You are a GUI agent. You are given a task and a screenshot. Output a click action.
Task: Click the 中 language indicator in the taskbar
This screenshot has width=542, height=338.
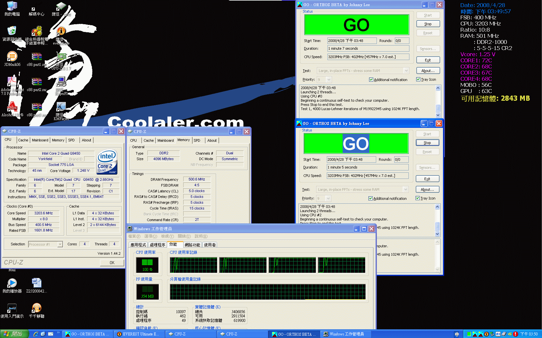tap(457, 334)
